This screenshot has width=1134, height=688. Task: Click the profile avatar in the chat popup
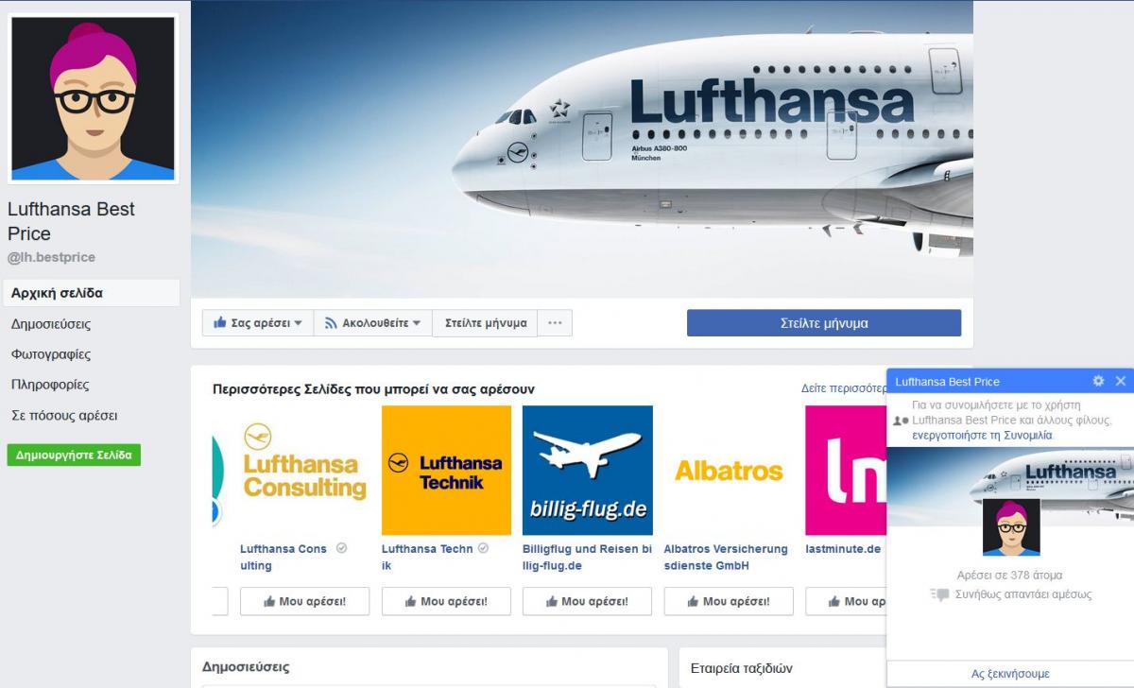1011,527
